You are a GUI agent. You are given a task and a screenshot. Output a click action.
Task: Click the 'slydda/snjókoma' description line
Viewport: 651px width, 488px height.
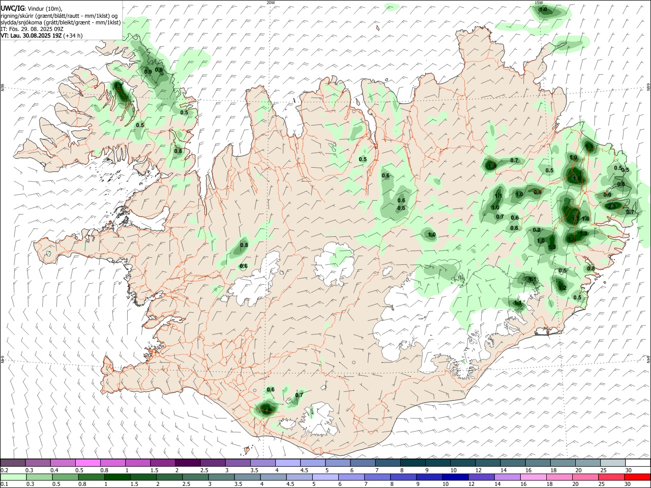pos(61,22)
